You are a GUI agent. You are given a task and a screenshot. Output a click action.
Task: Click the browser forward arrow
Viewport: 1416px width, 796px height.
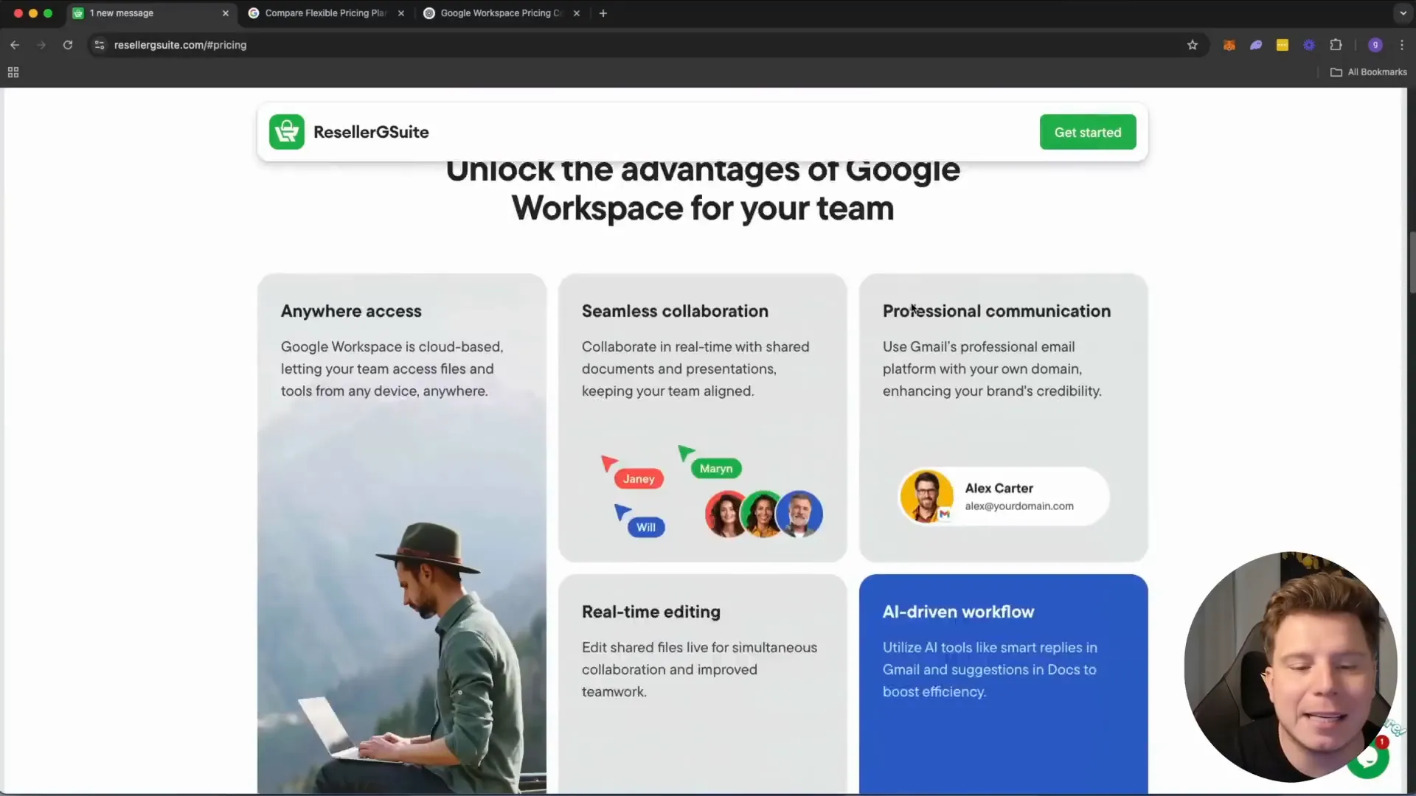pos(41,45)
